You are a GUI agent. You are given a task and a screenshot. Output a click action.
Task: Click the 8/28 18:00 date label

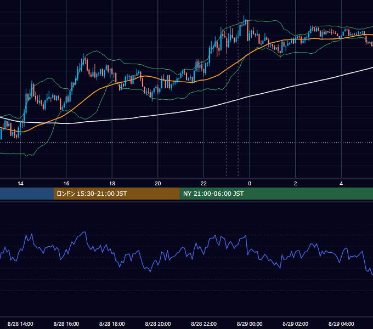pos(112,324)
